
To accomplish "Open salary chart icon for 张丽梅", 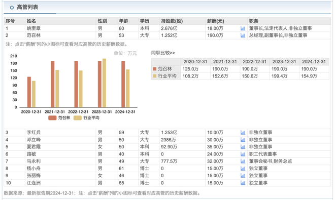I will (x=243, y=176).
